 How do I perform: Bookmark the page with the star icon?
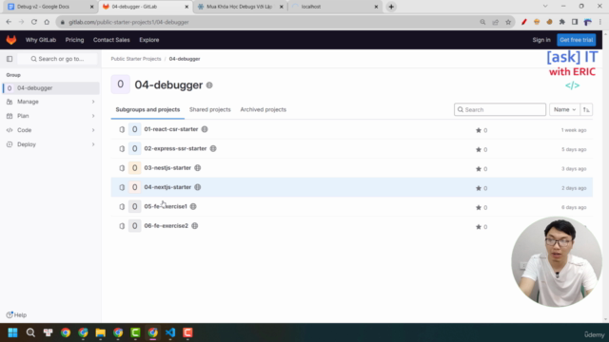coord(508,22)
